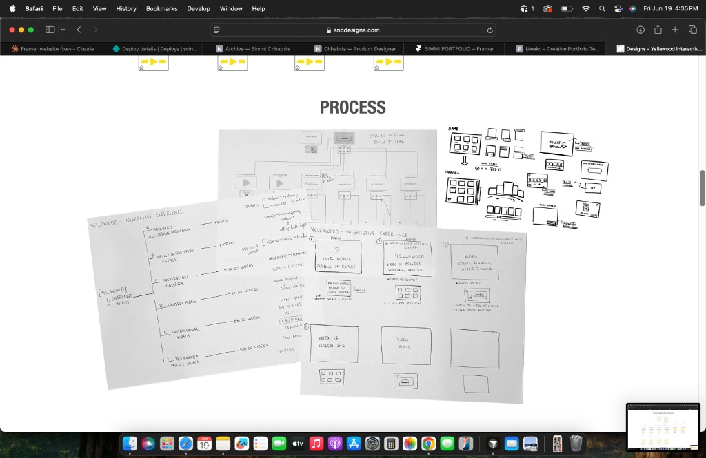
Task: Open Calendar from the Dock
Action: pos(204,444)
